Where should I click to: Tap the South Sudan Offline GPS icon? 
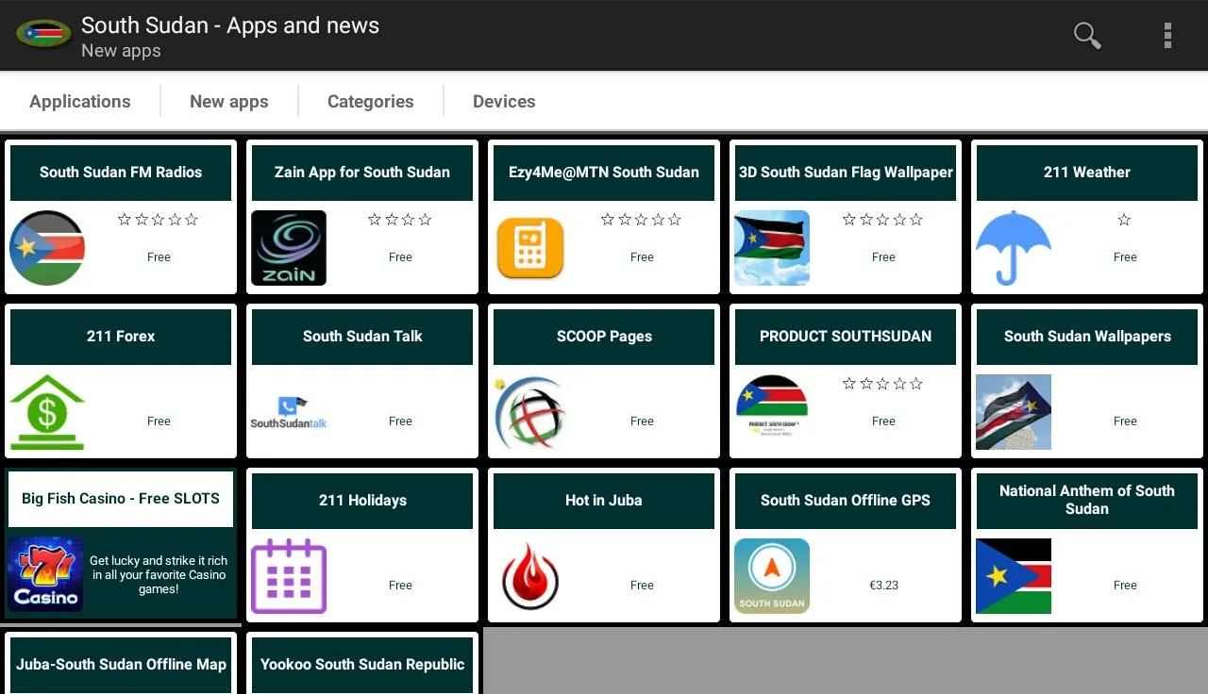tap(772, 576)
